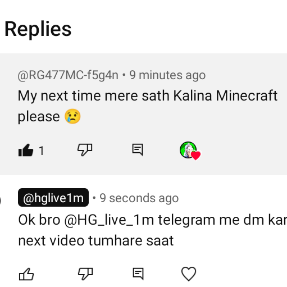Viewport: 287px width, 287px height.
Task: Click the 'My next time mere sath' text
Action: point(93,96)
